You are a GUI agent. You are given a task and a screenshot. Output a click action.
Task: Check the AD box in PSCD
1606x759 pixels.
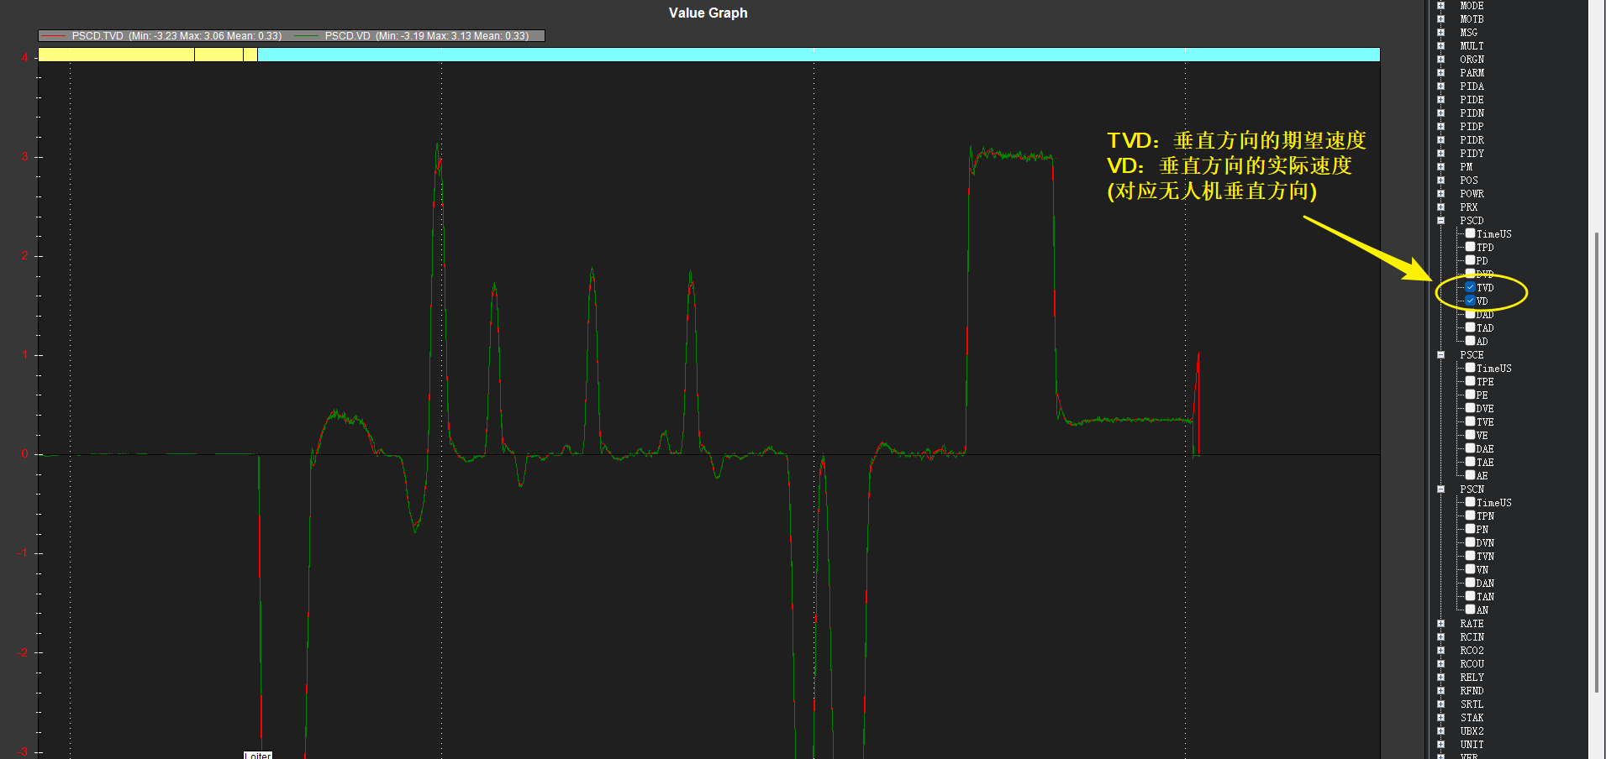tap(1470, 341)
